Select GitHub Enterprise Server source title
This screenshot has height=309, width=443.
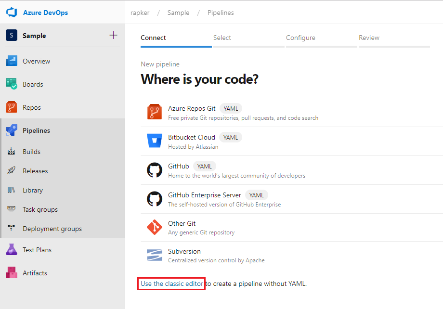pos(205,195)
